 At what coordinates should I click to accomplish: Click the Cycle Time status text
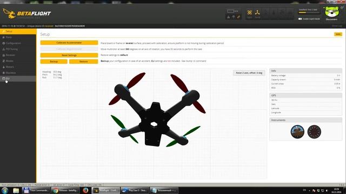point(76,185)
